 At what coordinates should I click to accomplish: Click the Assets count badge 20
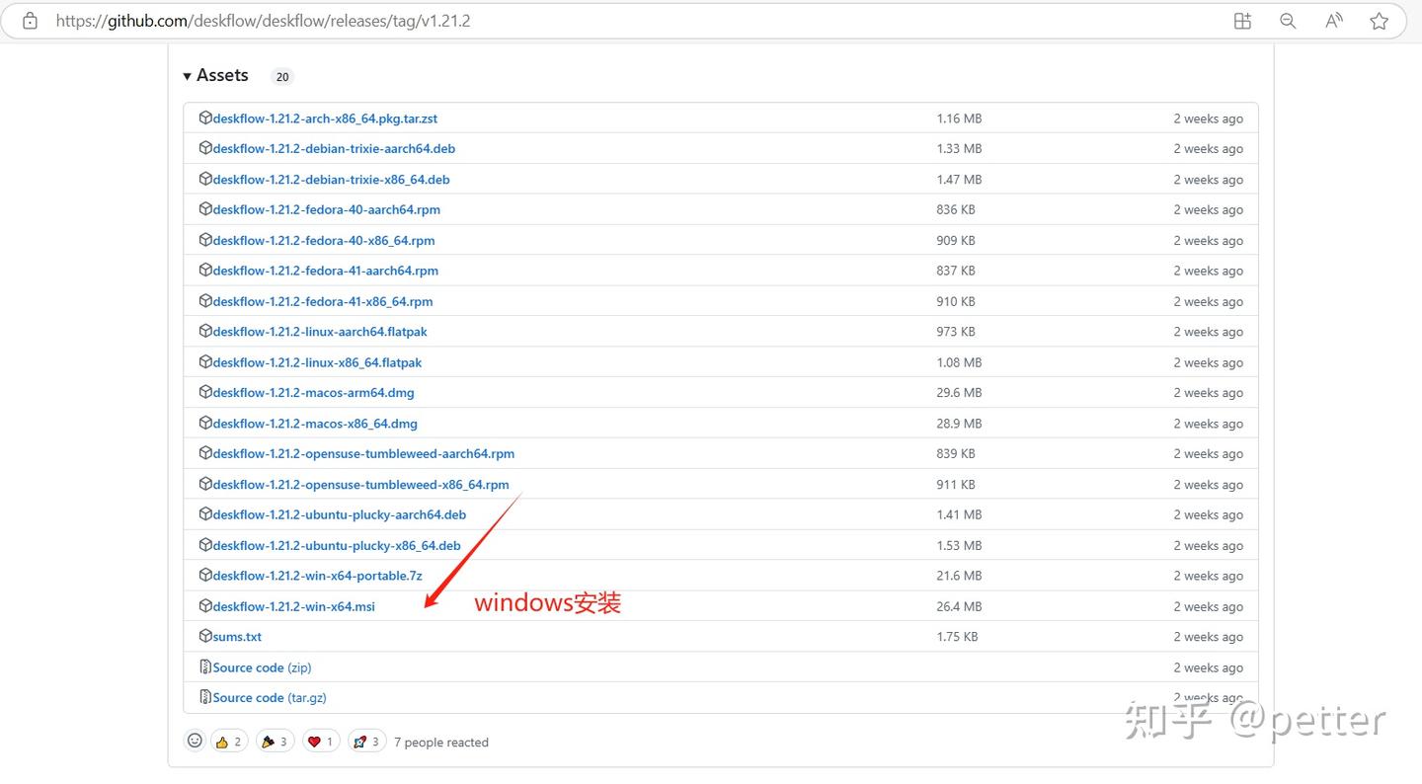tap(282, 77)
